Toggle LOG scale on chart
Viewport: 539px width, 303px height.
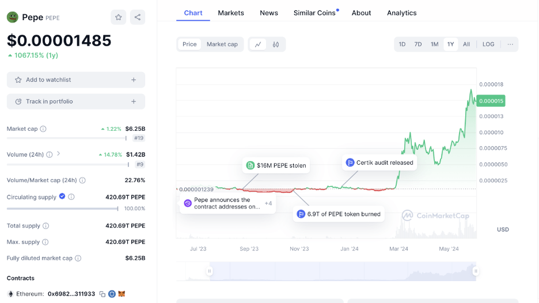488,44
